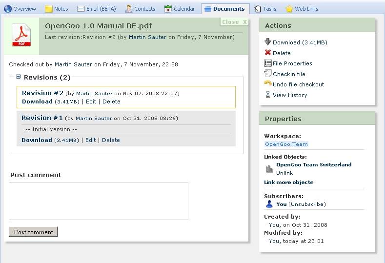This screenshot has height=263, width=385.
Task: Click the red Delete X icon
Action: pyautogui.click(x=267, y=53)
